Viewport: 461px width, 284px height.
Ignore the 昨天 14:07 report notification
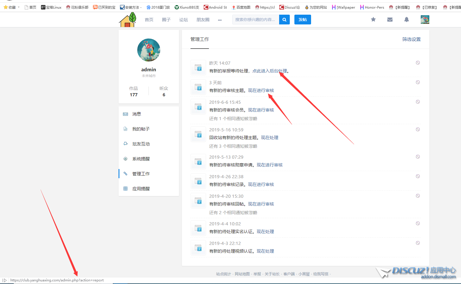click(418, 63)
